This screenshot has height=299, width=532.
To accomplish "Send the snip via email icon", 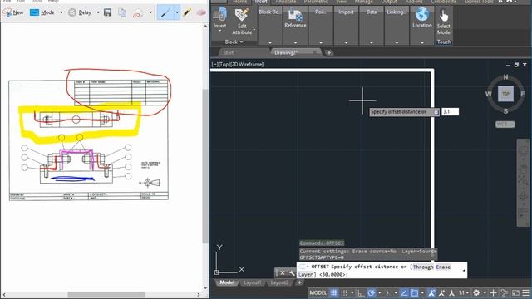I will coord(137,13).
